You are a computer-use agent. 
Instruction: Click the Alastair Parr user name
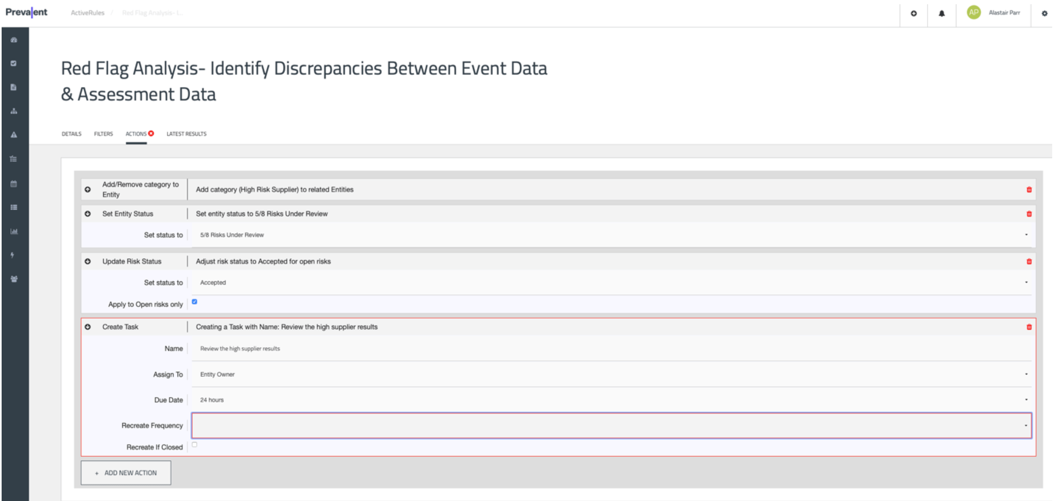(1004, 13)
